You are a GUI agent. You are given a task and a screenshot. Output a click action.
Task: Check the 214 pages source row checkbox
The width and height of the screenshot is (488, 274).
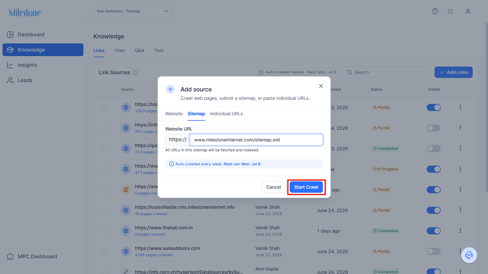105,149
